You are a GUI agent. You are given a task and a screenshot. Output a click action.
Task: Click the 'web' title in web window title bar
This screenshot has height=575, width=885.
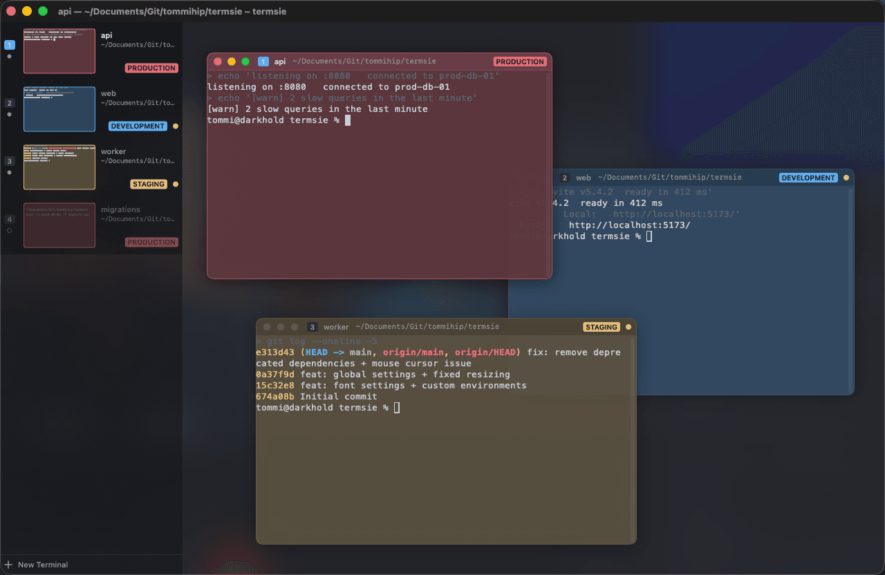(x=584, y=178)
